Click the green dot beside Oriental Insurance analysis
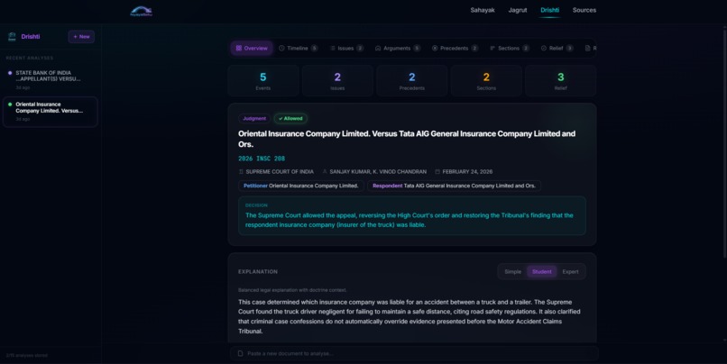Screen dimensions: 727x364 (x=10, y=105)
